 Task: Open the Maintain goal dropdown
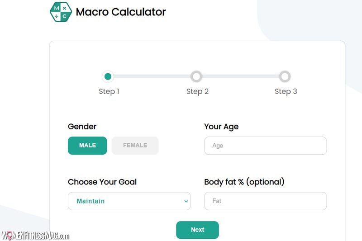click(129, 201)
